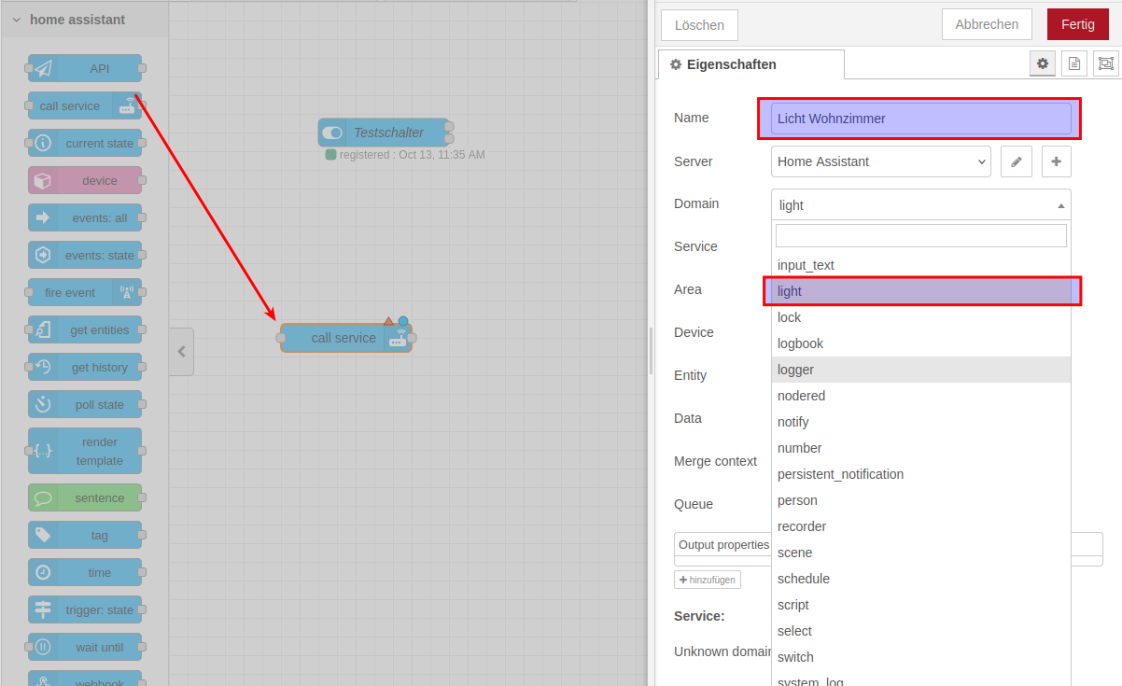Select the current state palette node
Image resolution: width=1122 pixels, height=686 pixels.
coord(85,144)
